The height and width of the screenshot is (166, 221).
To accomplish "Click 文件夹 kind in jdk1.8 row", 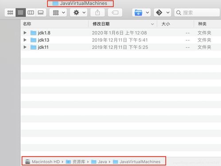I will [x=204, y=33].
